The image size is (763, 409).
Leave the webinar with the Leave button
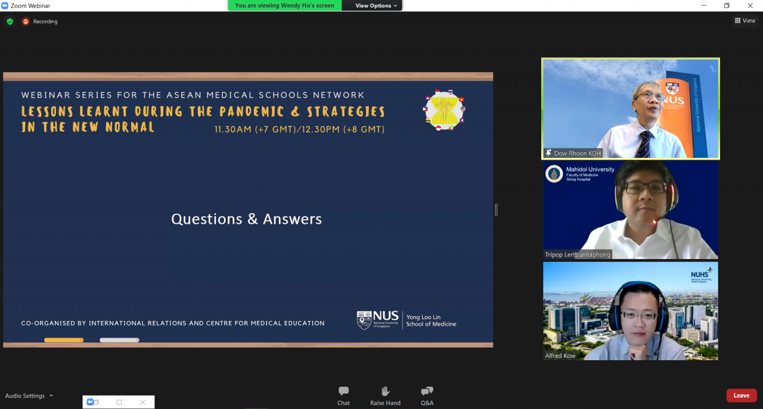point(741,395)
